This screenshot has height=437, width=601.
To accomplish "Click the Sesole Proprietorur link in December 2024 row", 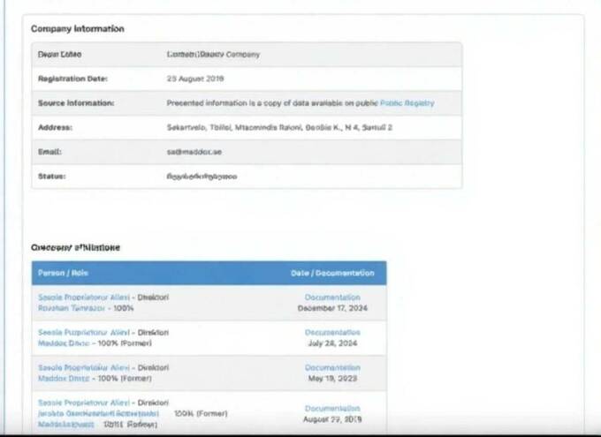I will pyautogui.click(x=84, y=298).
